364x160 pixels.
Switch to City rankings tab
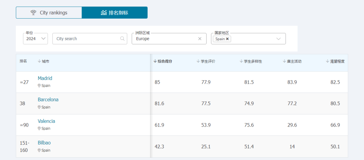49,13
